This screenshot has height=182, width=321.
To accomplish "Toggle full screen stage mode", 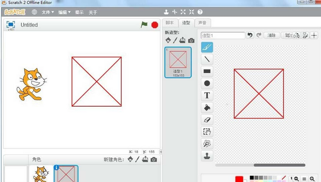I will click(x=11, y=24).
